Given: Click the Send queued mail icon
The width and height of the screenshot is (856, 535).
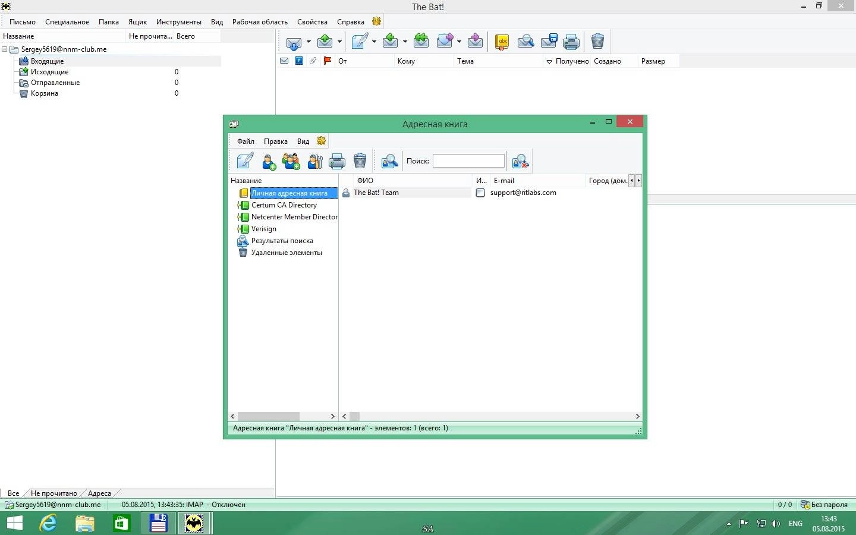Looking at the screenshot, I should 325,41.
